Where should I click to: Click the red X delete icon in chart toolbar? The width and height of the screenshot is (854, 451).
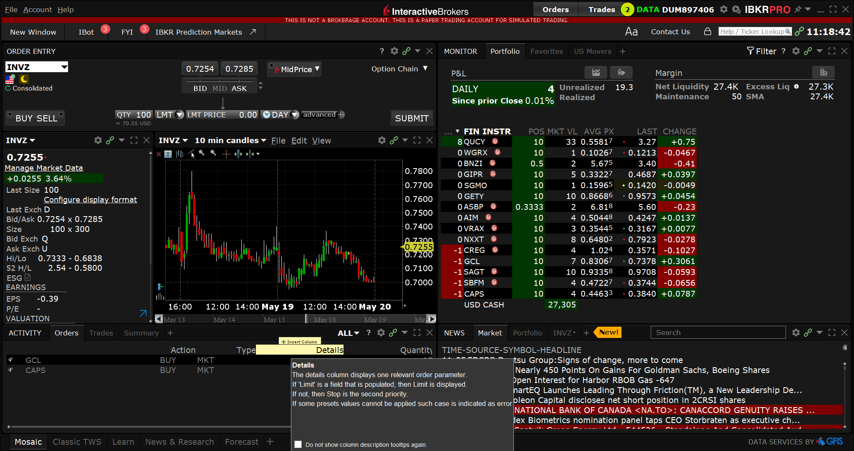point(159,154)
